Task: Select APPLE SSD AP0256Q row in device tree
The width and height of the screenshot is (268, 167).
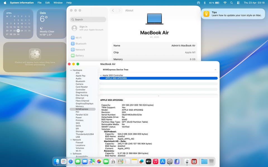Action: tap(159, 78)
